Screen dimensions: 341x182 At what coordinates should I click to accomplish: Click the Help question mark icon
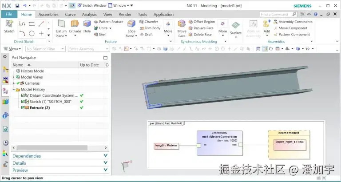point(316,14)
